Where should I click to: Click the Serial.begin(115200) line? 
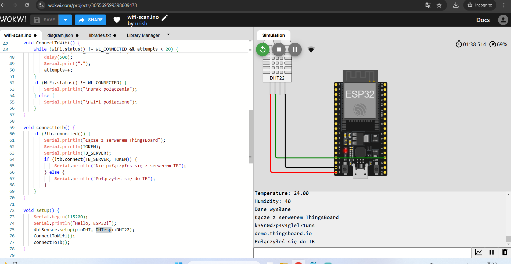tap(61, 217)
